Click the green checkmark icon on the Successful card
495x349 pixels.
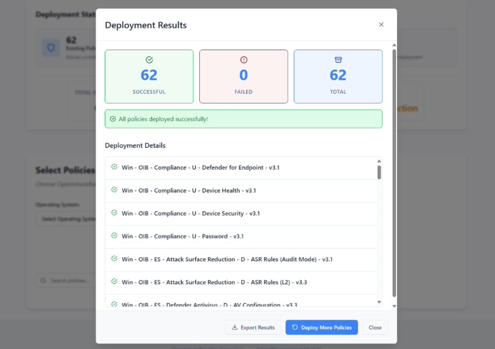(149, 59)
